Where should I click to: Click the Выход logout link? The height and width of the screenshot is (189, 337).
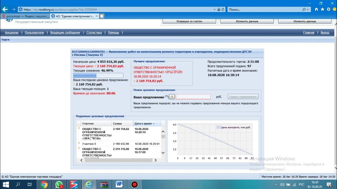[325, 33]
